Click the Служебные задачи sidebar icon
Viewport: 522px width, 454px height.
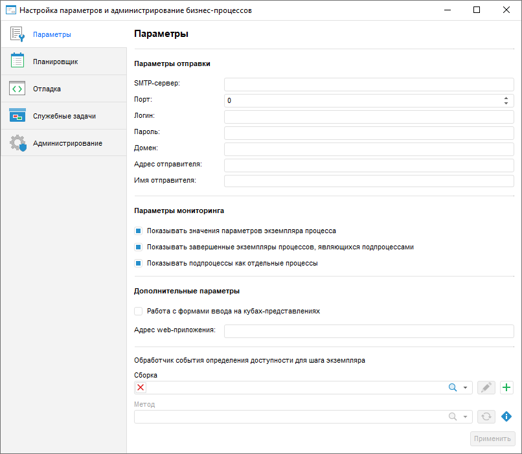pyautogui.click(x=17, y=116)
